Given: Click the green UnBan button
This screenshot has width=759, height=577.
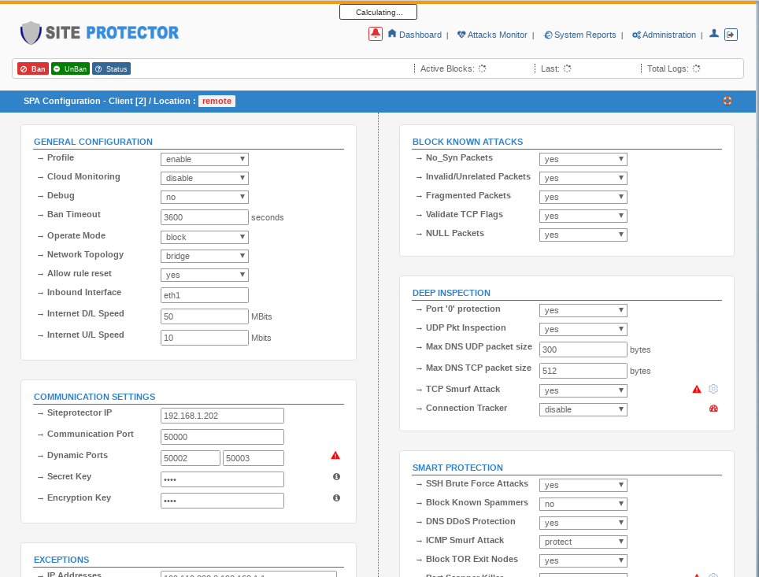Looking at the screenshot, I should 71,68.
